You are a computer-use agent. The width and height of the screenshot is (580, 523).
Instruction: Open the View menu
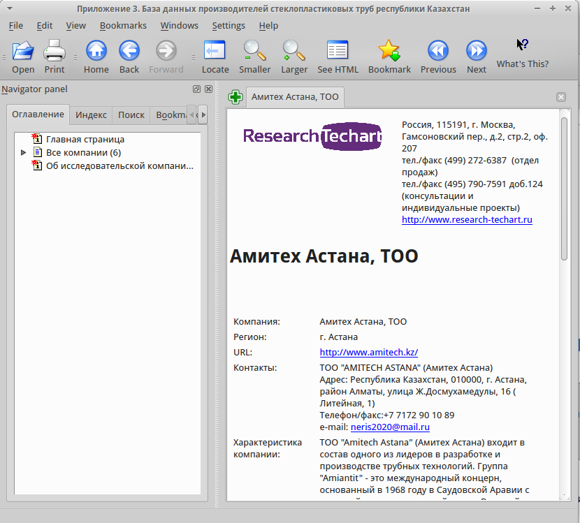point(76,26)
